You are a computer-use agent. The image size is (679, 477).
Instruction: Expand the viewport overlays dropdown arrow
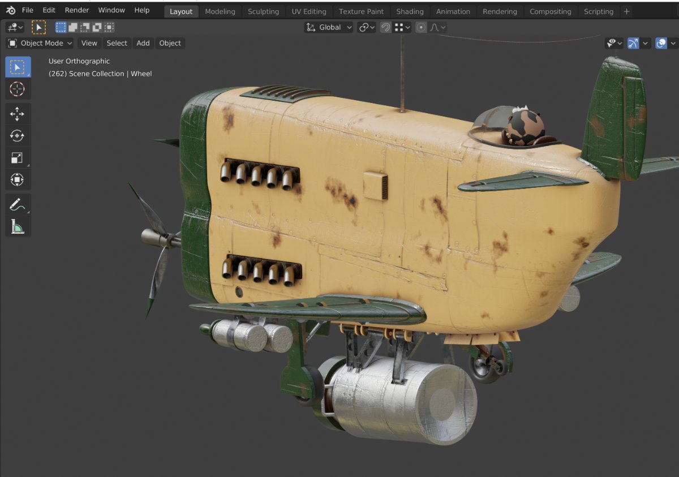pos(673,43)
